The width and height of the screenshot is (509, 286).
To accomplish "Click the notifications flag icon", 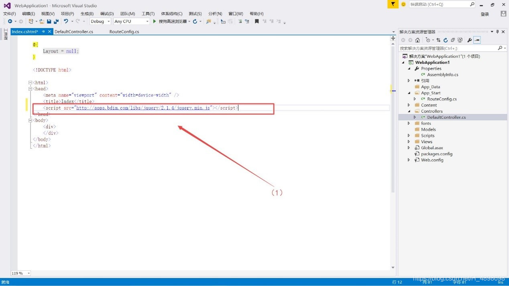I will [393, 4].
